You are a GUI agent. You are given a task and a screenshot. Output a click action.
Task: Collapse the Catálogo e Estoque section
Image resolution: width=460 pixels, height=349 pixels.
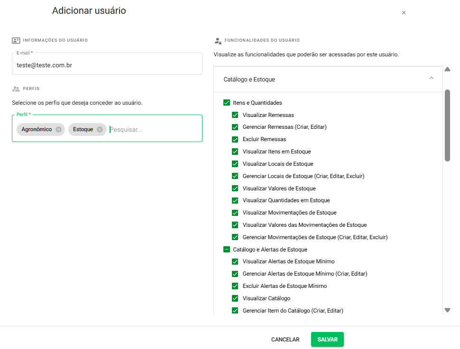coord(431,78)
